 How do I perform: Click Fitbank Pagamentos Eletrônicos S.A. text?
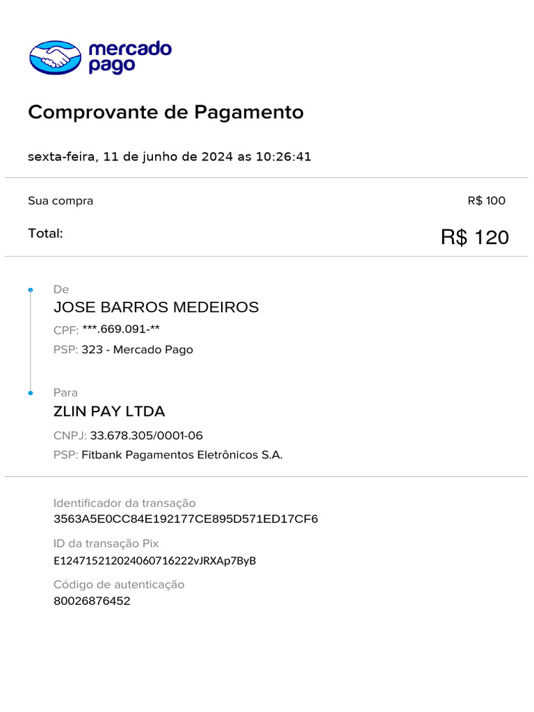pyautogui.click(x=182, y=455)
